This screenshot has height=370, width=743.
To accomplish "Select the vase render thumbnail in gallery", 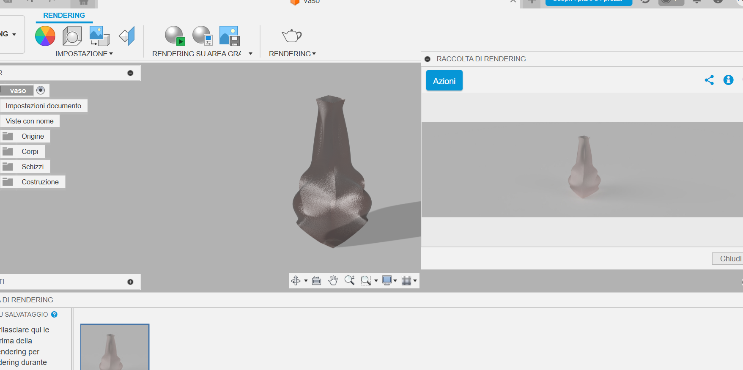I will click(x=115, y=347).
